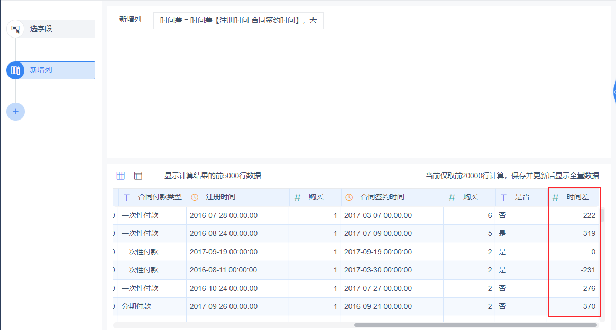Click the 显示计算结果的前5000行数据 notice

coord(213,176)
